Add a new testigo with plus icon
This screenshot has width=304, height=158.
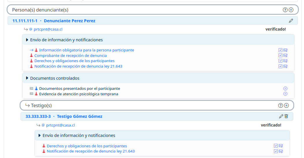[286, 105]
